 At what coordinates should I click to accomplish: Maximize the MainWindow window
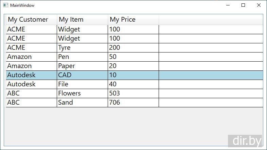click(x=243, y=5)
